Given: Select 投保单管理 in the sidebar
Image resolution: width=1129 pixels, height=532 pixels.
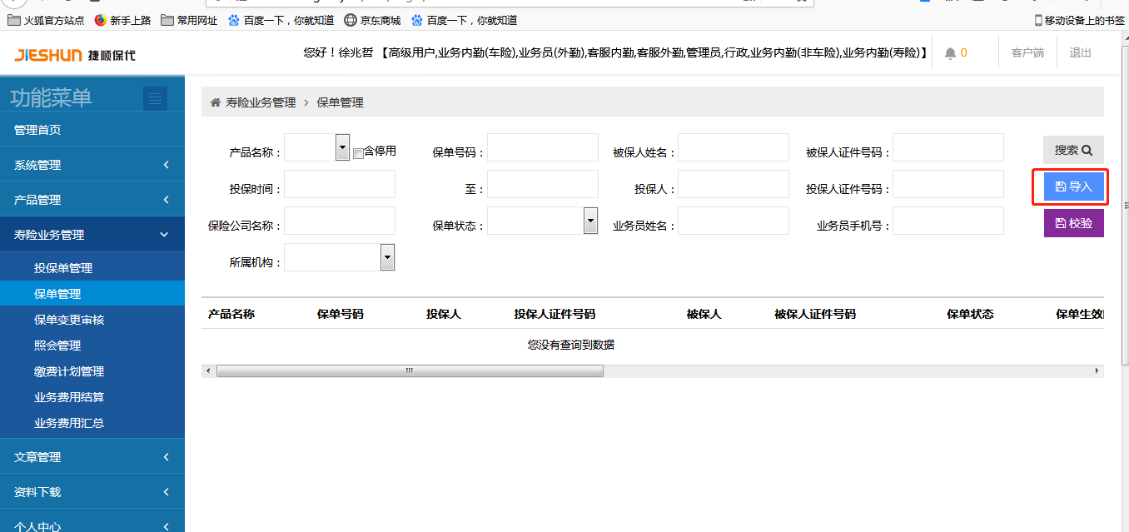Looking at the screenshot, I should point(63,268).
